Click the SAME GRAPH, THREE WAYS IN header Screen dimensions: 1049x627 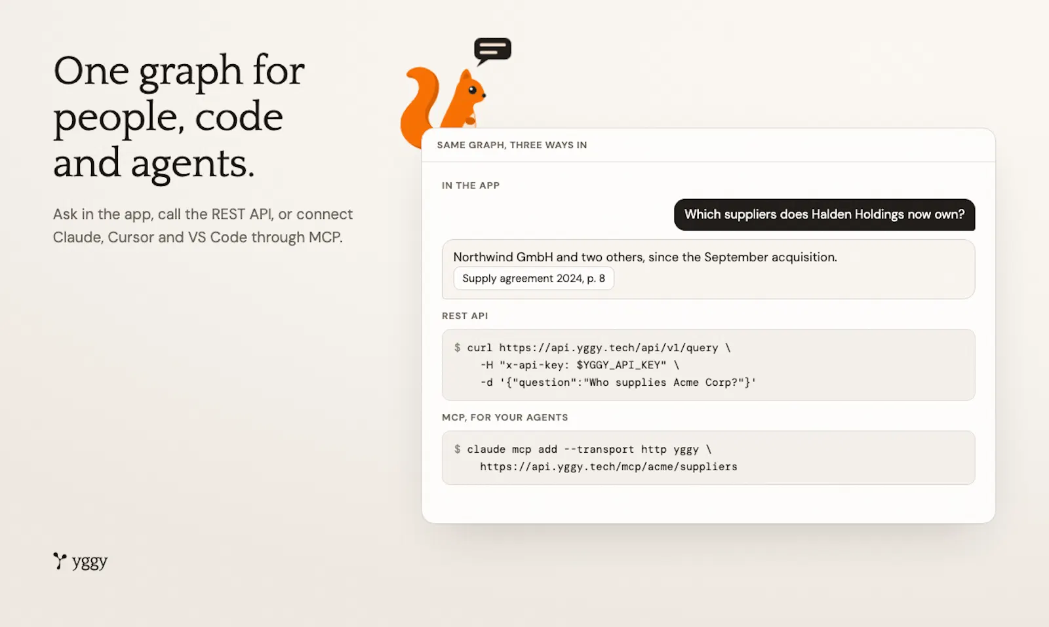[512, 145]
